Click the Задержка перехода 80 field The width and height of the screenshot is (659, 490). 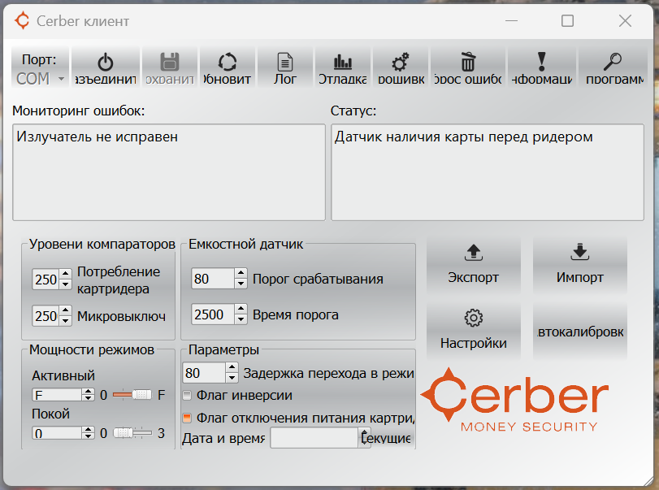pos(204,373)
